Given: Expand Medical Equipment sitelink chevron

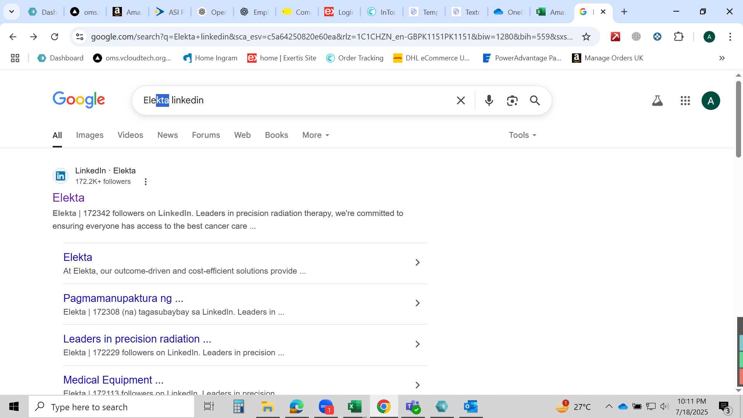Looking at the screenshot, I should 418,385.
